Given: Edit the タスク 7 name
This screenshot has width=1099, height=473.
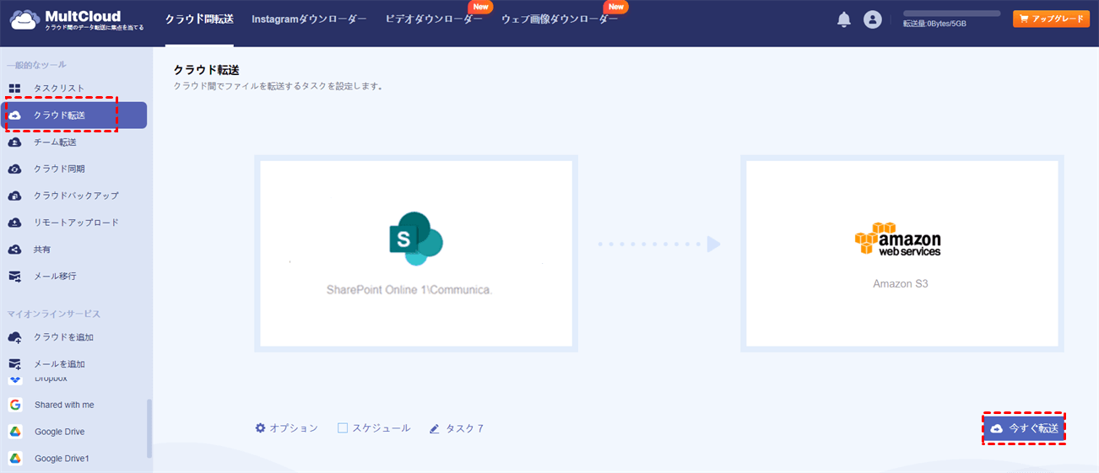Looking at the screenshot, I should click(464, 428).
